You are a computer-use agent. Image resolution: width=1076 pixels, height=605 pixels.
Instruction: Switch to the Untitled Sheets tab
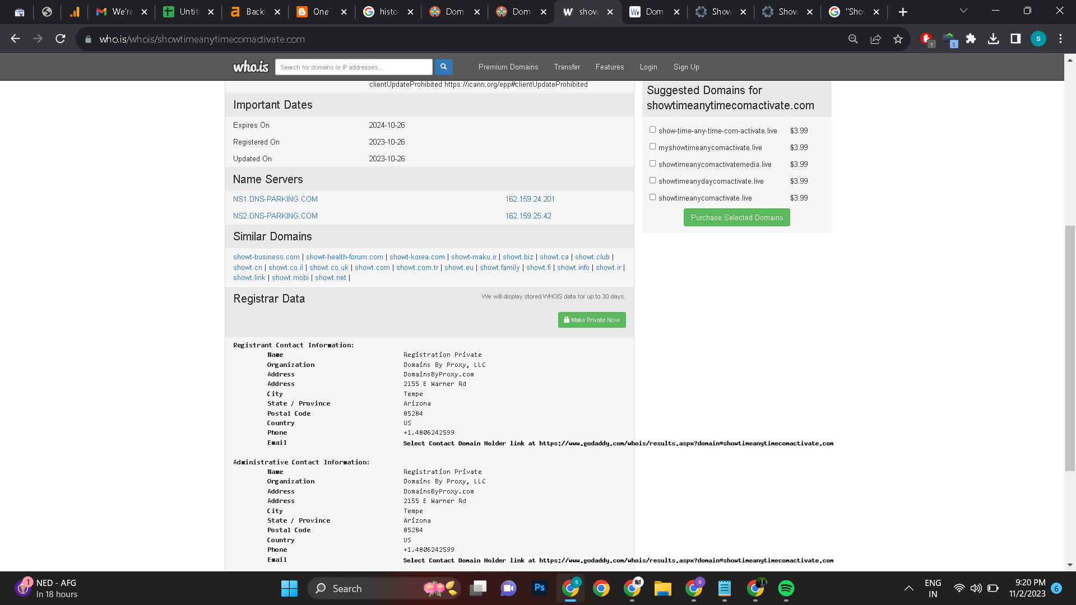pyautogui.click(x=188, y=12)
